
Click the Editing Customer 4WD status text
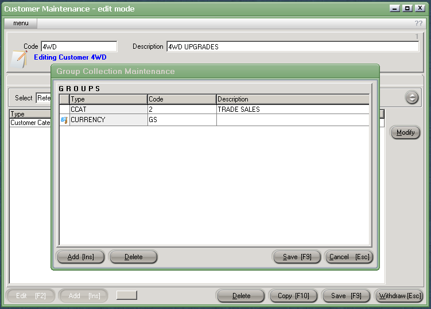pos(70,57)
